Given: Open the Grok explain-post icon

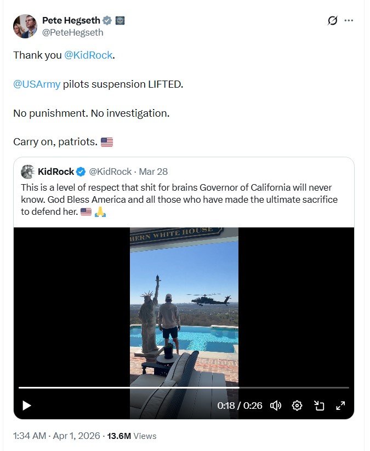Looking at the screenshot, I should pyautogui.click(x=332, y=21).
